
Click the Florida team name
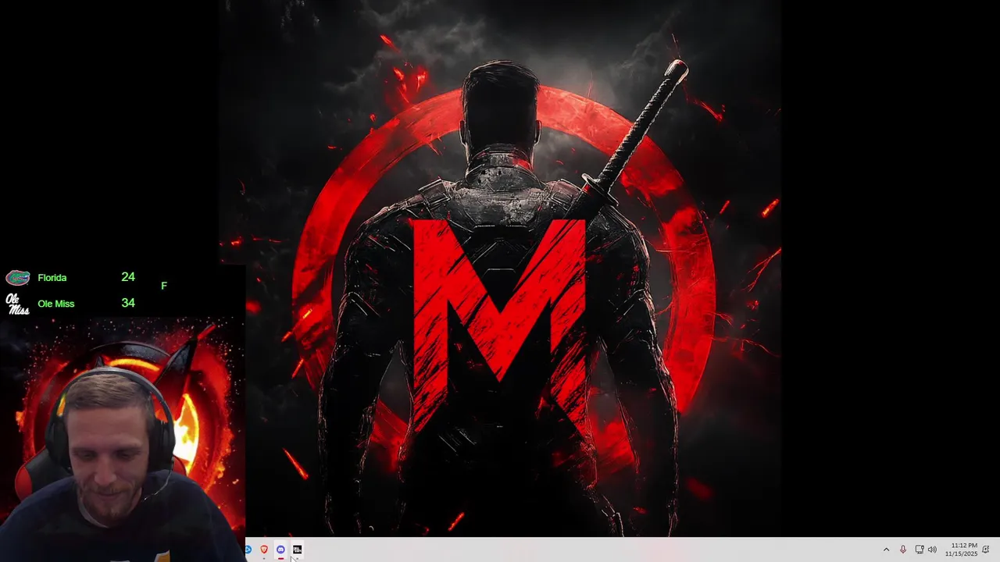(x=52, y=278)
